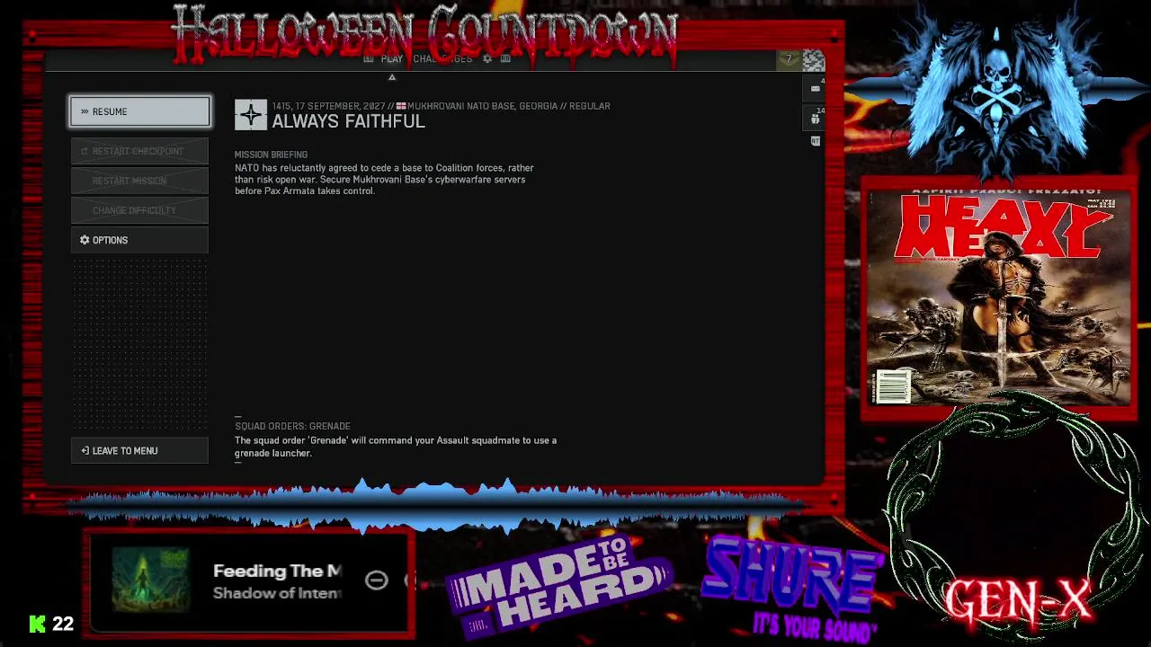Click the Georgia flag icon in mission header
Viewport: 1151px width, 647px height.
(401, 106)
